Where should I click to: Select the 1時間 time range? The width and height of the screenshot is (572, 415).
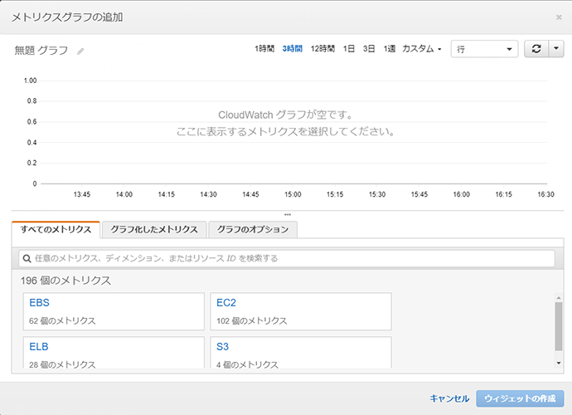pyautogui.click(x=264, y=49)
